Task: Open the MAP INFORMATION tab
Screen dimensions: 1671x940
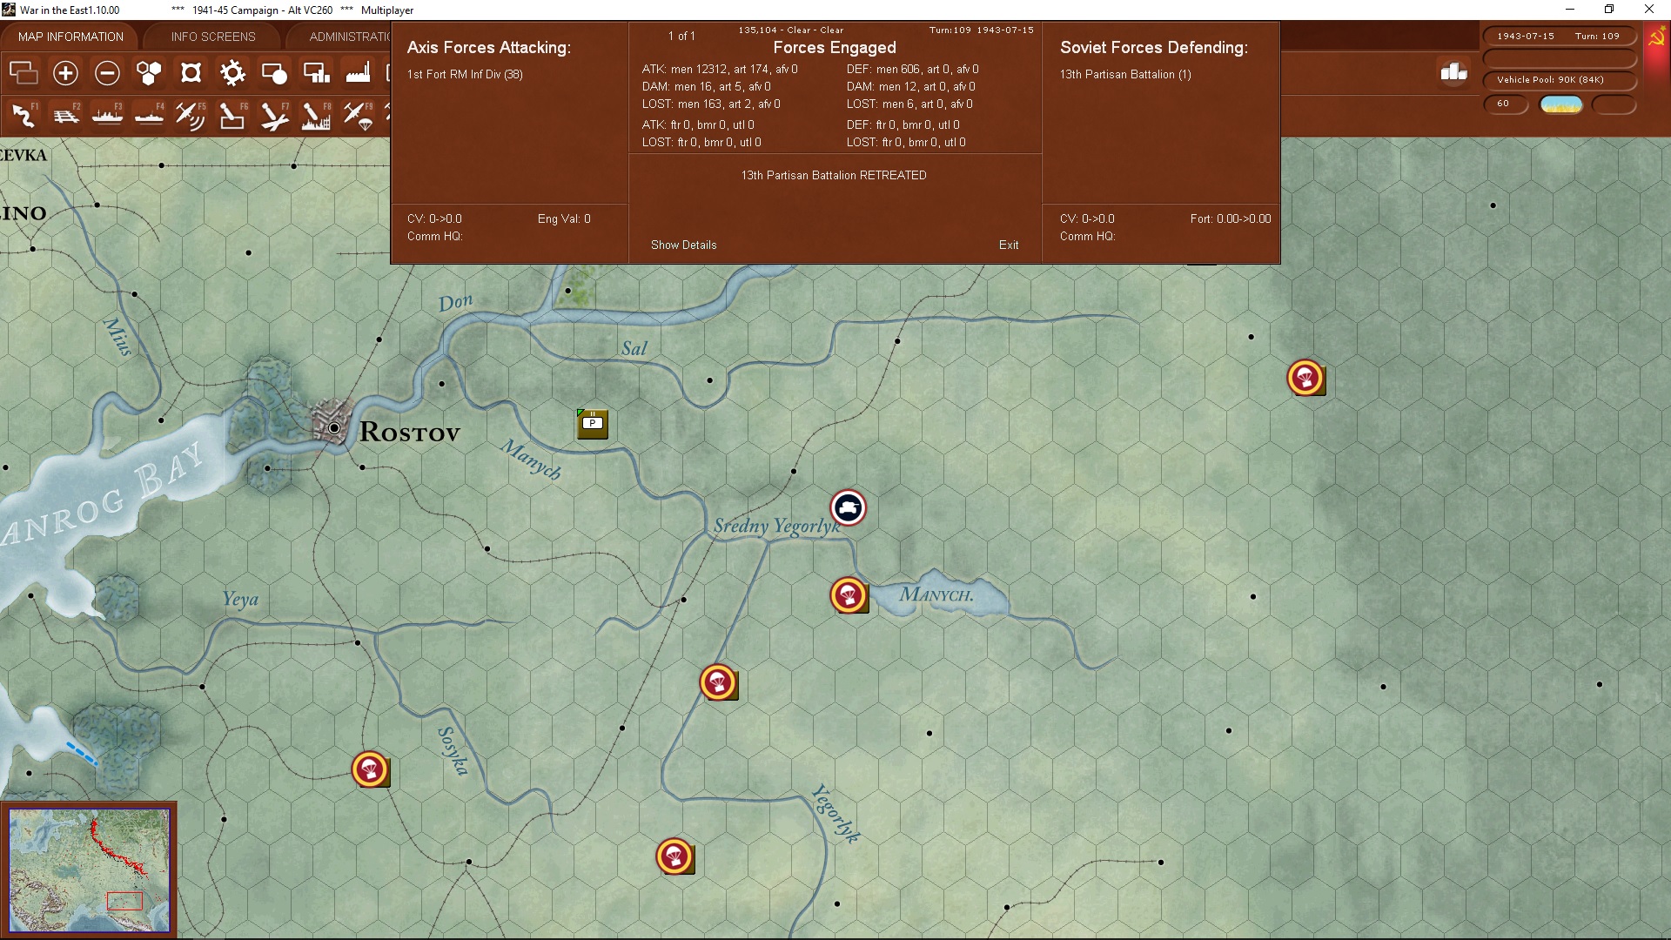Action: click(x=70, y=37)
